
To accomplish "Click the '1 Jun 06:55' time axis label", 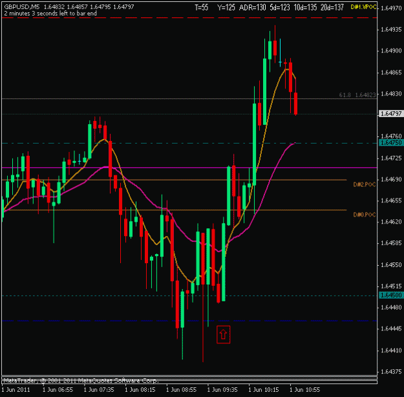I will click(58, 389).
